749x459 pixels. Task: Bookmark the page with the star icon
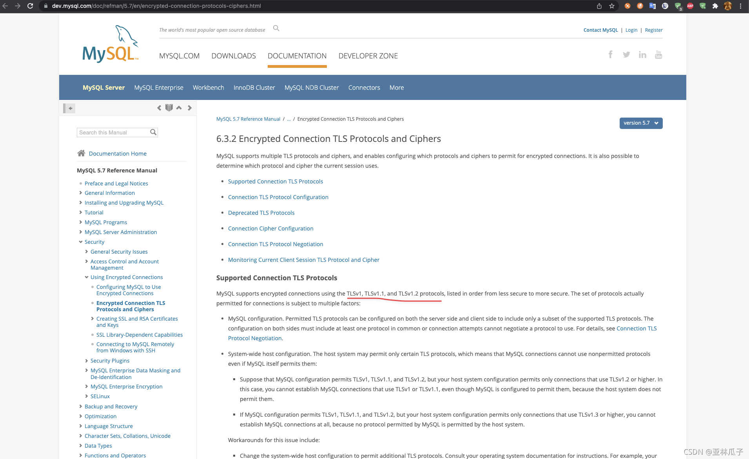(x=612, y=6)
